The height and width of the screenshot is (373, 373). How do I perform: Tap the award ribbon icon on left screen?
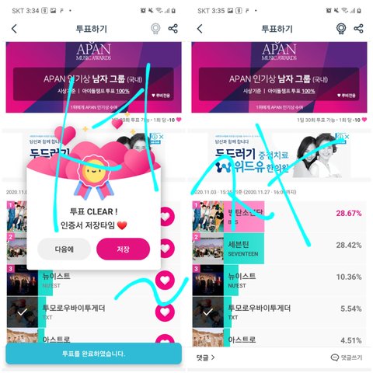click(x=155, y=29)
